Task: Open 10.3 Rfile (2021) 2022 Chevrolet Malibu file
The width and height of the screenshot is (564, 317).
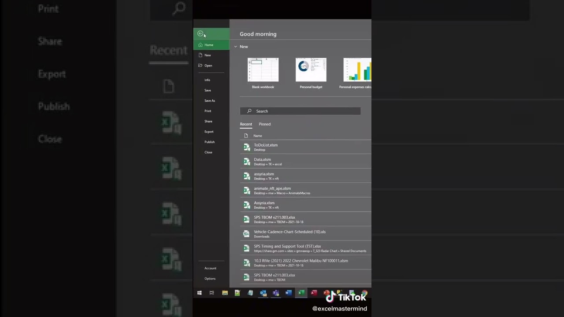Action: tap(305, 263)
